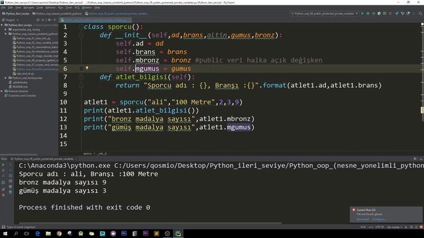Open Project panel settings gear
Screen dimensions: 424x238
(x=49, y=20)
